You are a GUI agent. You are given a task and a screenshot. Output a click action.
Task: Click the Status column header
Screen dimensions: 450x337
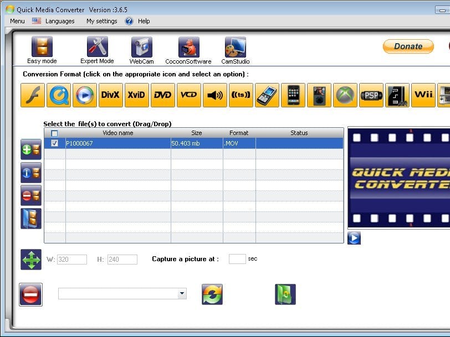coord(299,133)
